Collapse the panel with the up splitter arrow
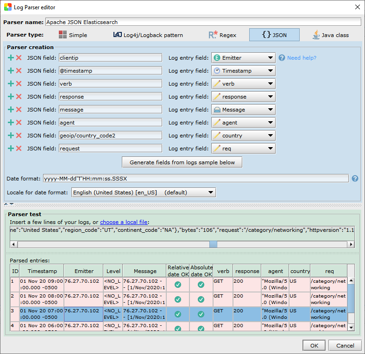The height and width of the screenshot is (354, 365). coord(6,204)
